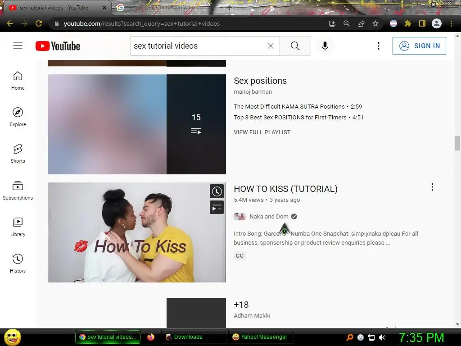Click the magnifying glass search button
Image resolution: width=461 pixels, height=346 pixels.
[295, 46]
